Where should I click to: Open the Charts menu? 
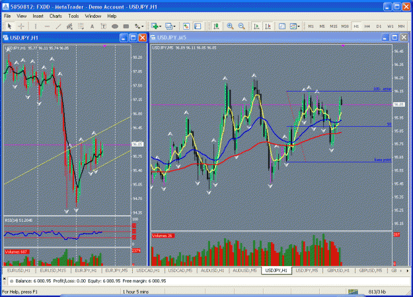point(56,16)
